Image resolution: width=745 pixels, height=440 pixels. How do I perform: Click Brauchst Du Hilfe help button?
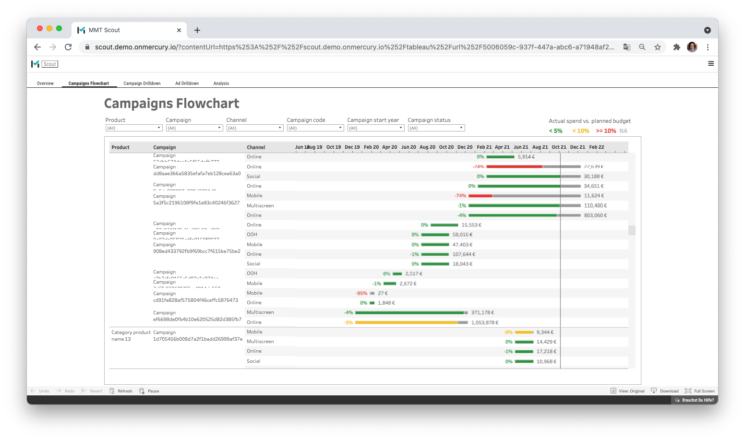click(x=695, y=400)
